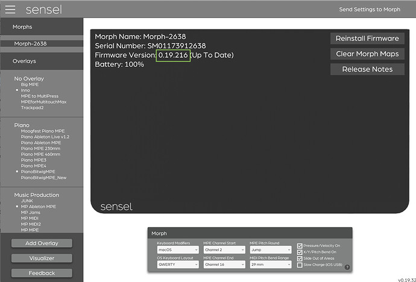
Task: Select Piano MPE4 map
Action: pyautogui.click(x=33, y=166)
